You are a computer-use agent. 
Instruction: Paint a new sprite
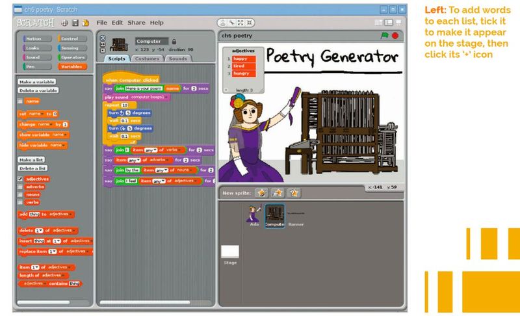[x=262, y=193]
